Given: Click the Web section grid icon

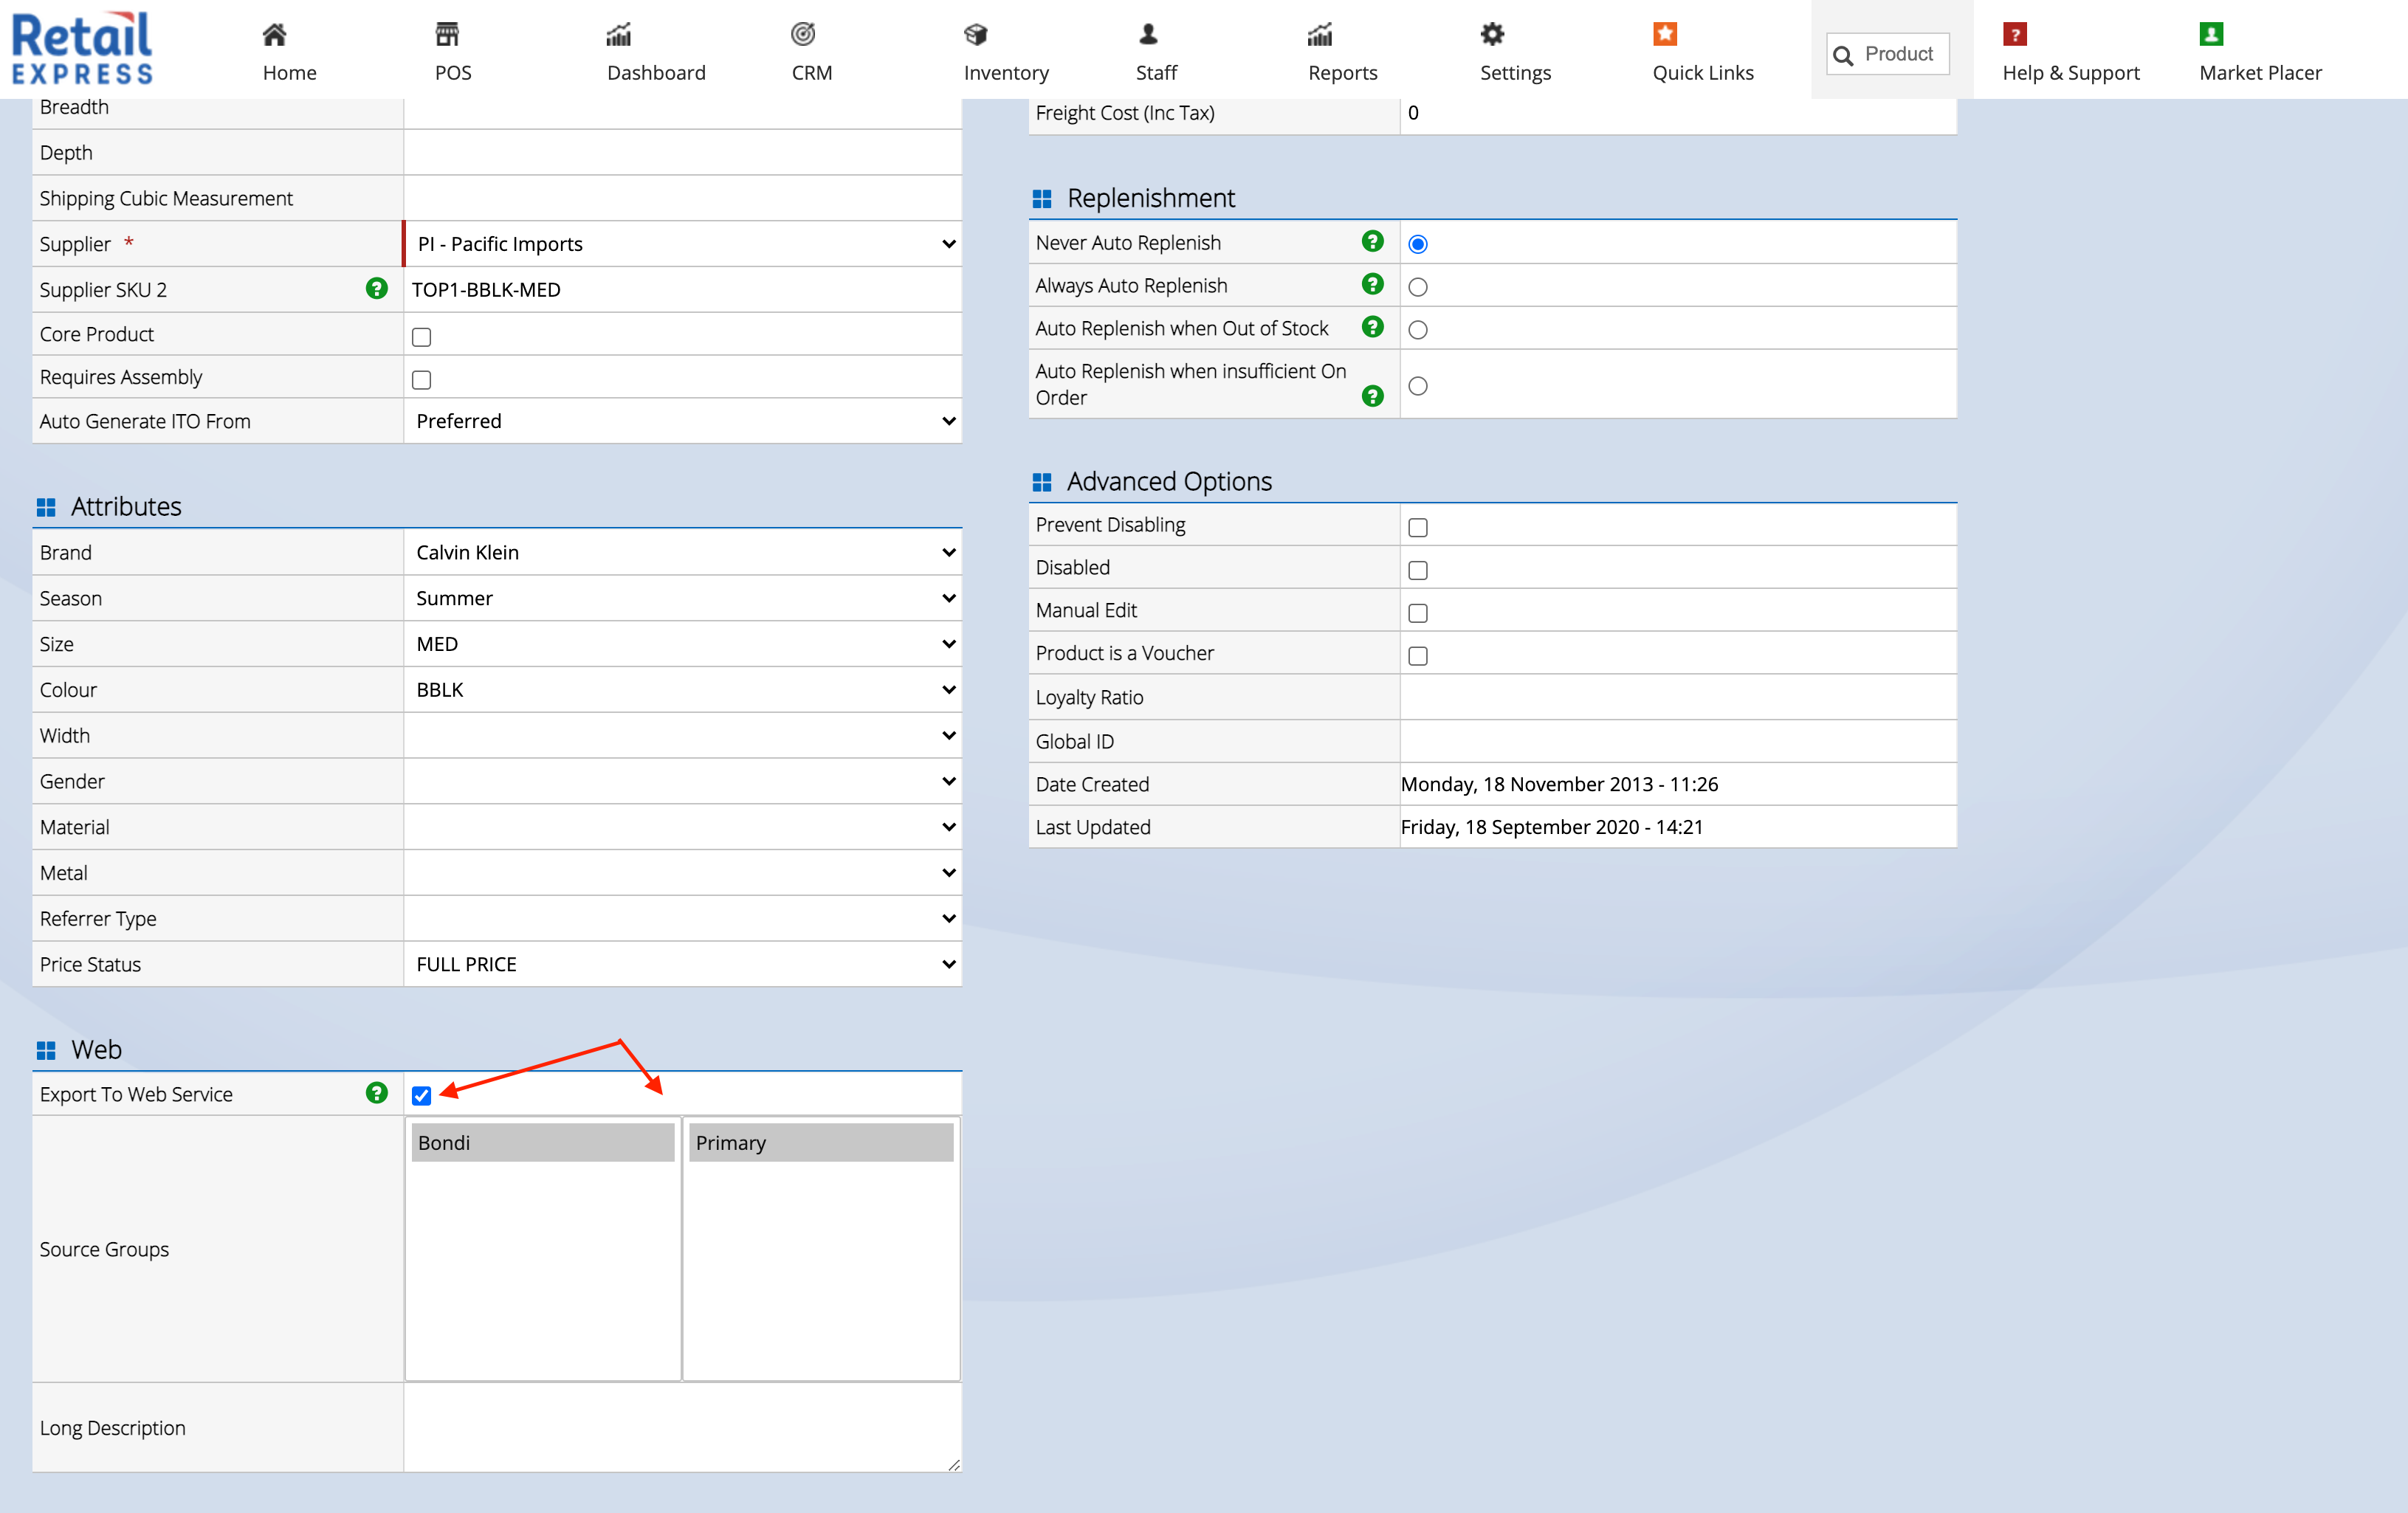Looking at the screenshot, I should 46,1051.
